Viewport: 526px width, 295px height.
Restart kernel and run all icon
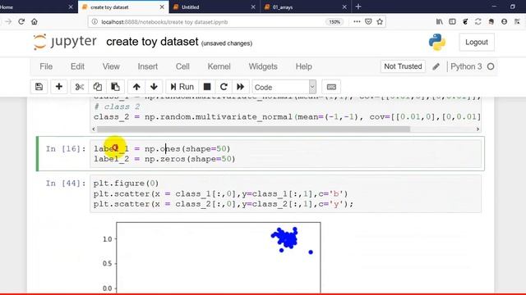[x=241, y=87]
